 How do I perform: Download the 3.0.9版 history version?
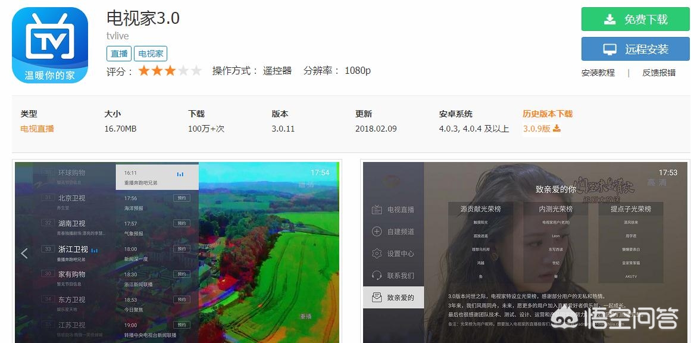[x=542, y=129]
